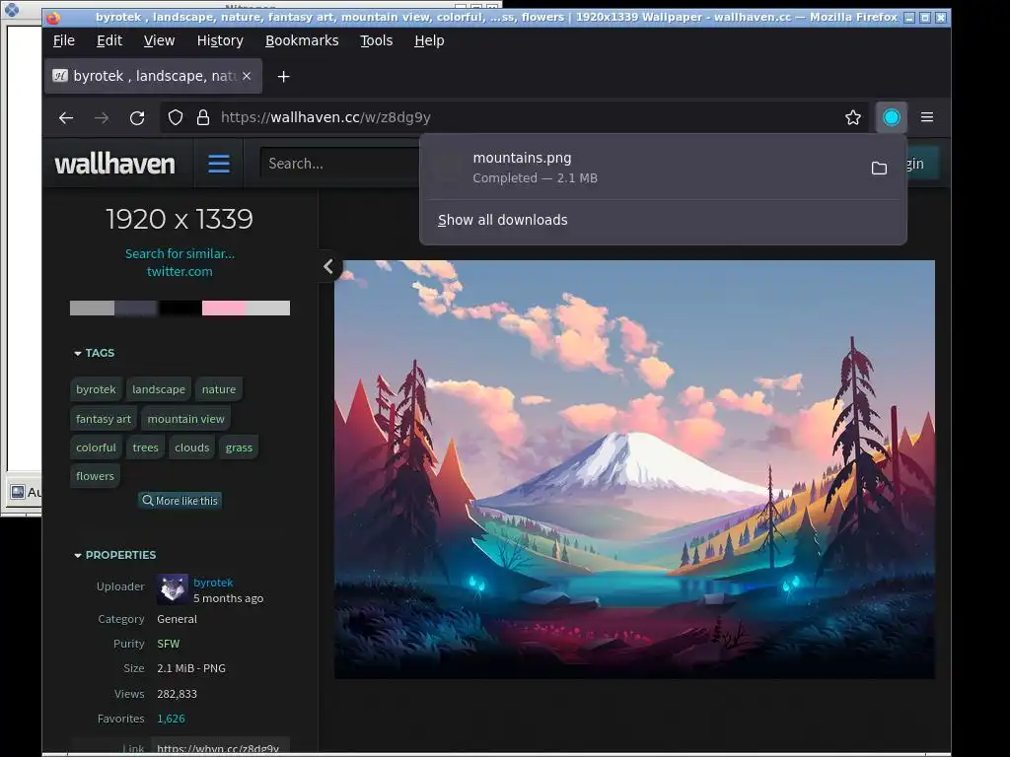
Task: Click the byrotek uploader avatar
Action: [173, 589]
